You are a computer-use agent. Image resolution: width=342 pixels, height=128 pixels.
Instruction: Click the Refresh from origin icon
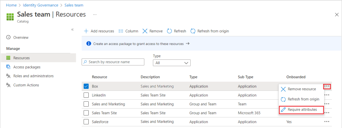193,31
